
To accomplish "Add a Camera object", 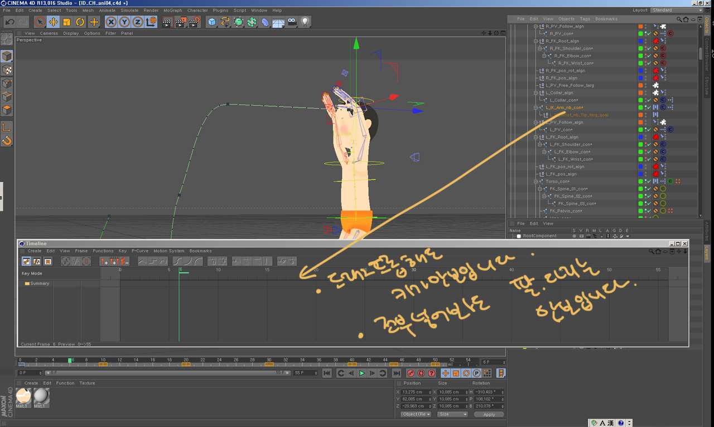I will [x=292, y=22].
